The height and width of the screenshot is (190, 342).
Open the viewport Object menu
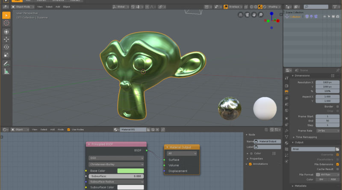(66, 7)
